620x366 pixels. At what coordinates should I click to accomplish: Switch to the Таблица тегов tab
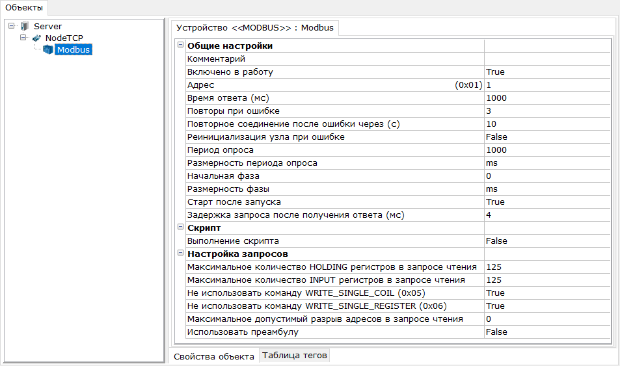(295, 355)
